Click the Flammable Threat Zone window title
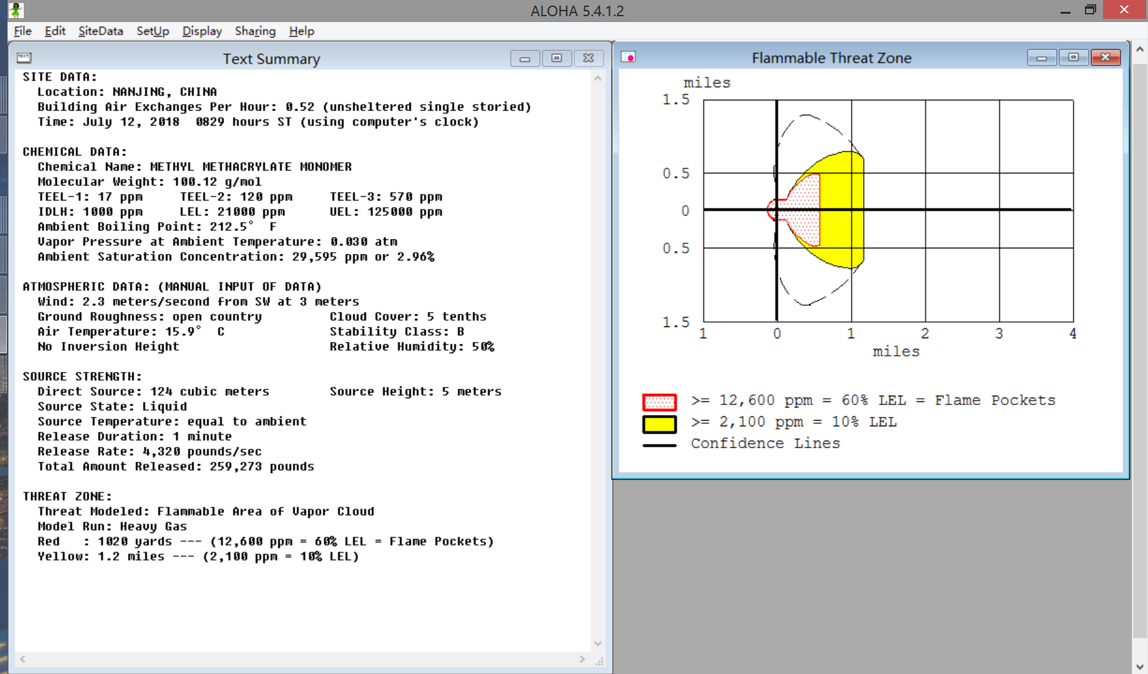 pos(832,58)
